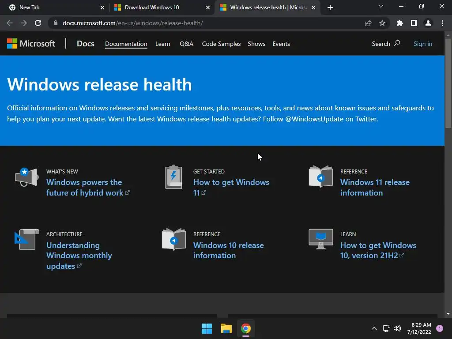
Task: Open Code Samples menu item
Action: 221,44
